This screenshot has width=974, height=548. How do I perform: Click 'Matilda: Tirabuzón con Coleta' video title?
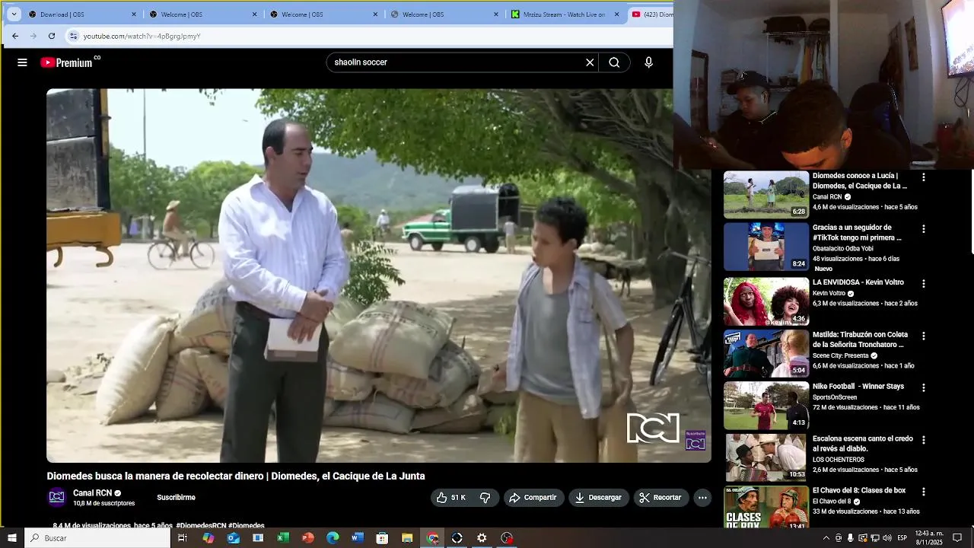[860, 339]
